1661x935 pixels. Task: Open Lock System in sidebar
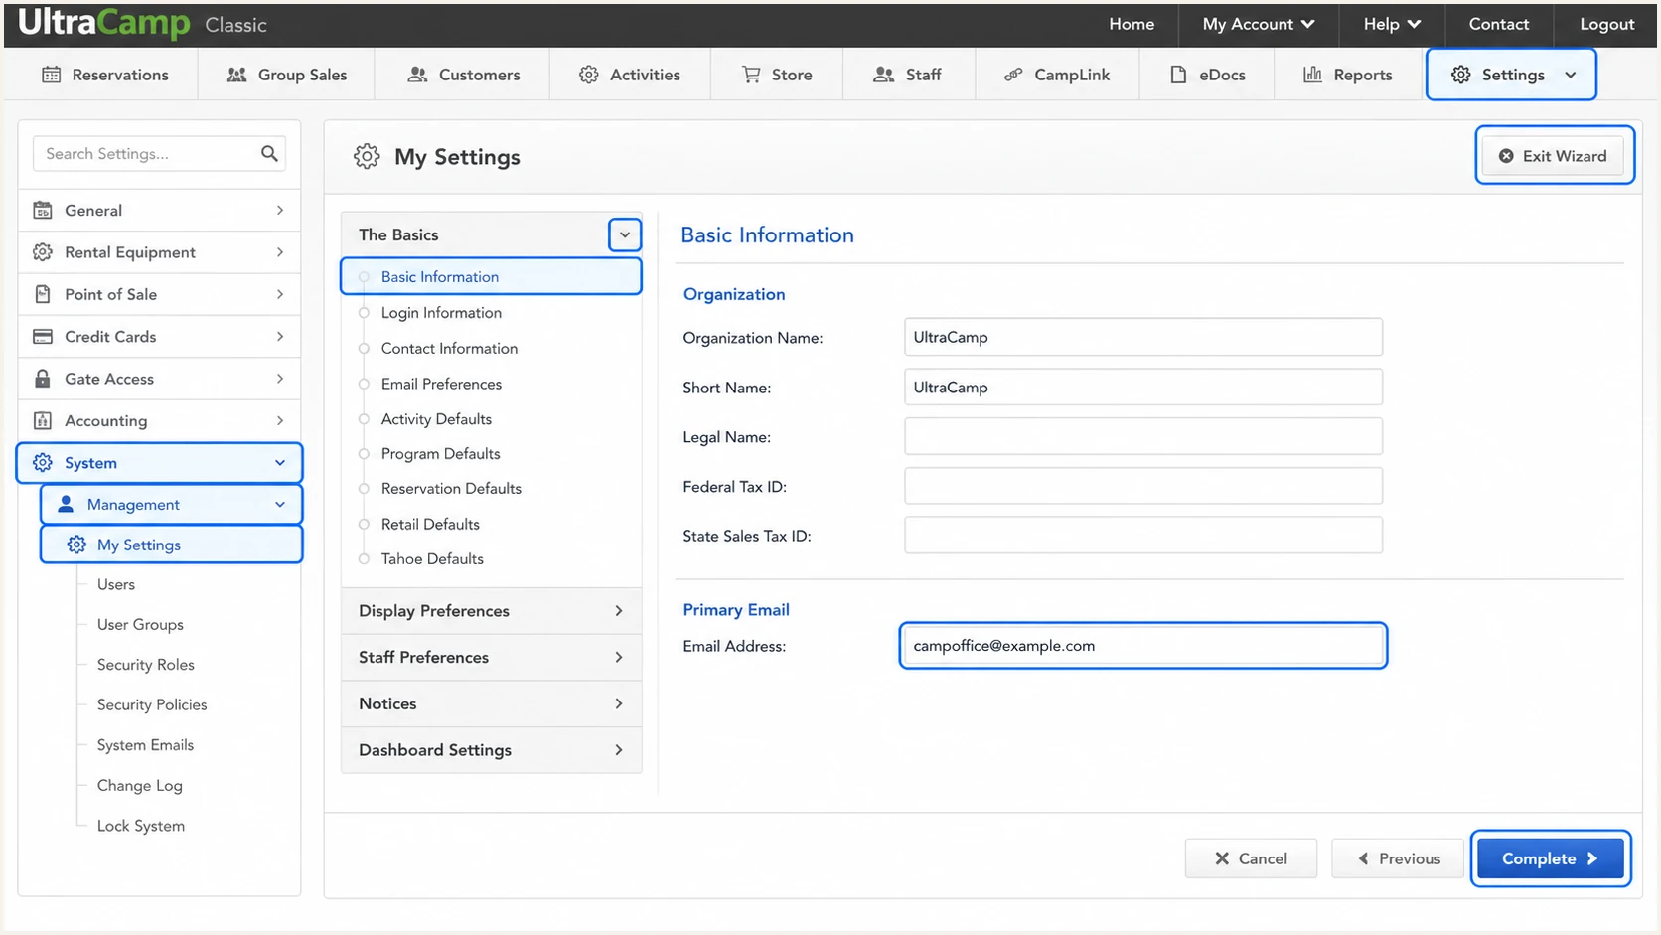pyautogui.click(x=141, y=826)
